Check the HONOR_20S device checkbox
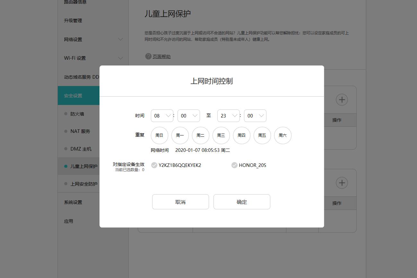This screenshot has width=417, height=278. [x=234, y=165]
